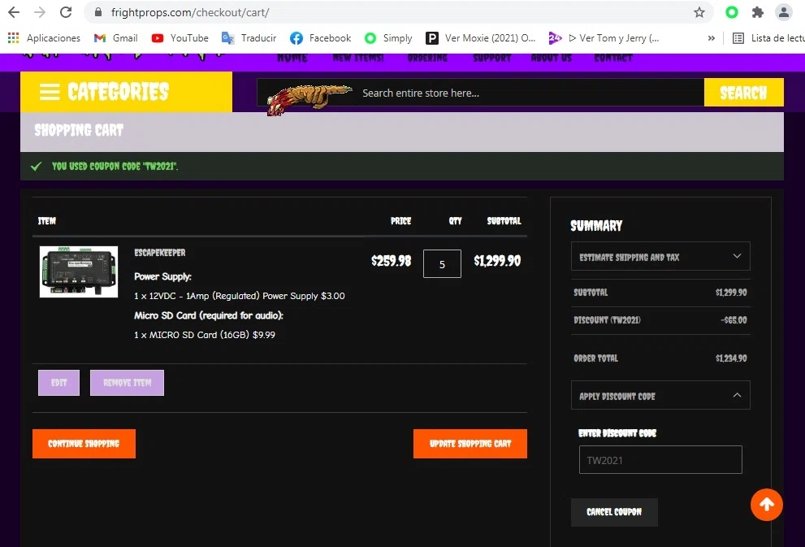This screenshot has width=805, height=547.
Task: Click the Summary heading
Action: click(x=596, y=225)
